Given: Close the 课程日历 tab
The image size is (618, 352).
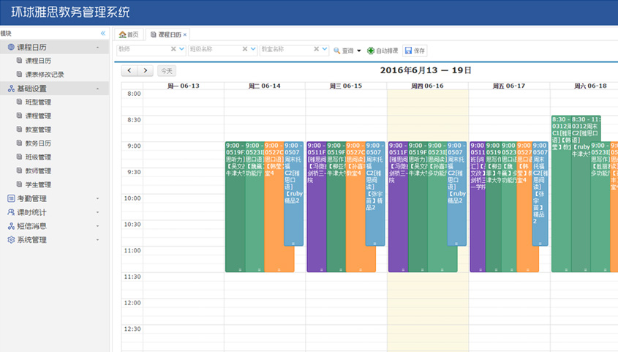Looking at the screenshot, I should [x=185, y=34].
